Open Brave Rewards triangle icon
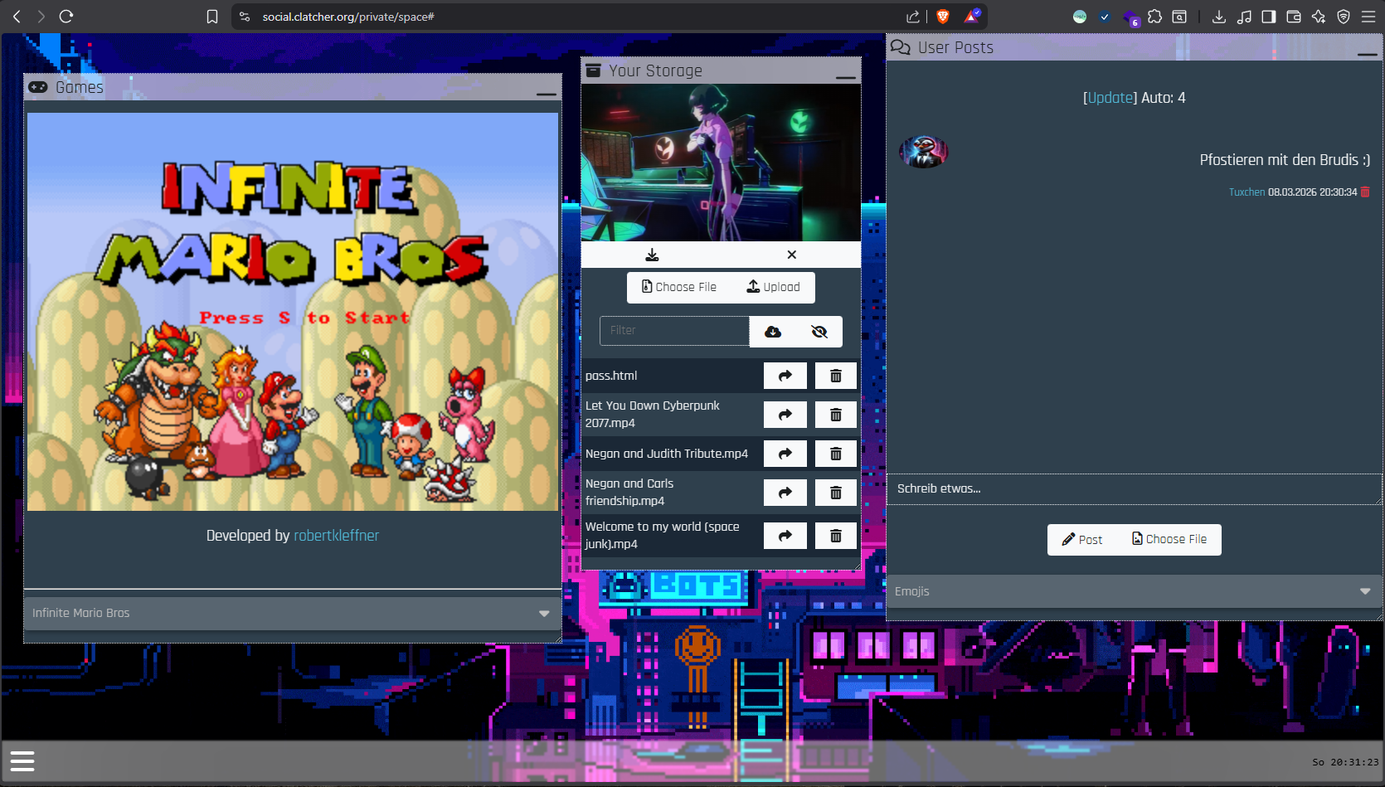The image size is (1385, 787). click(x=972, y=17)
